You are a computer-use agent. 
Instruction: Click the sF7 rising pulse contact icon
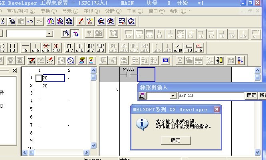pyautogui.click(x=69, y=48)
